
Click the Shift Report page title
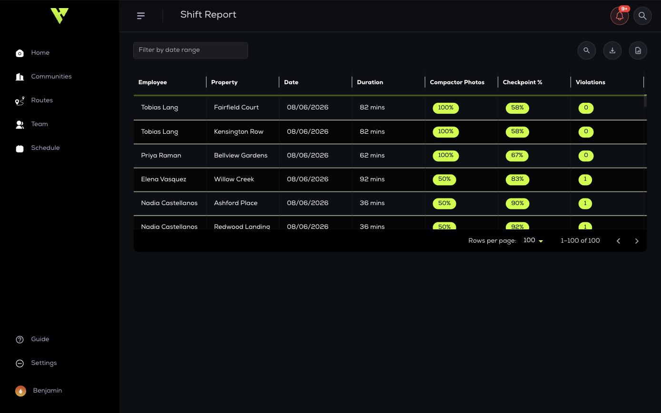click(x=208, y=15)
